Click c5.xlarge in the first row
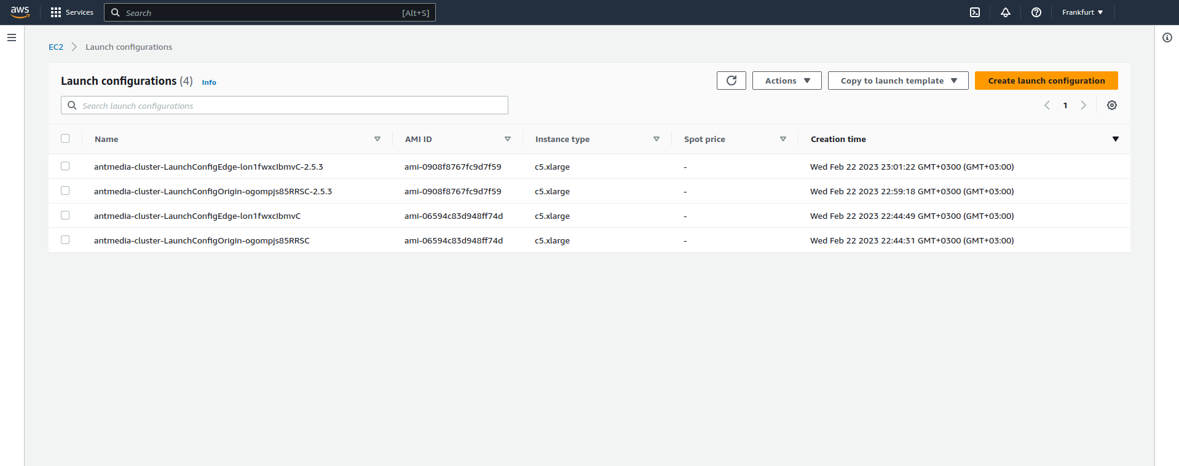1179x466 pixels. tap(552, 167)
